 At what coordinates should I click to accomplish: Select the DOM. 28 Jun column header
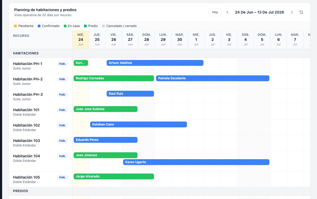pos(147,40)
